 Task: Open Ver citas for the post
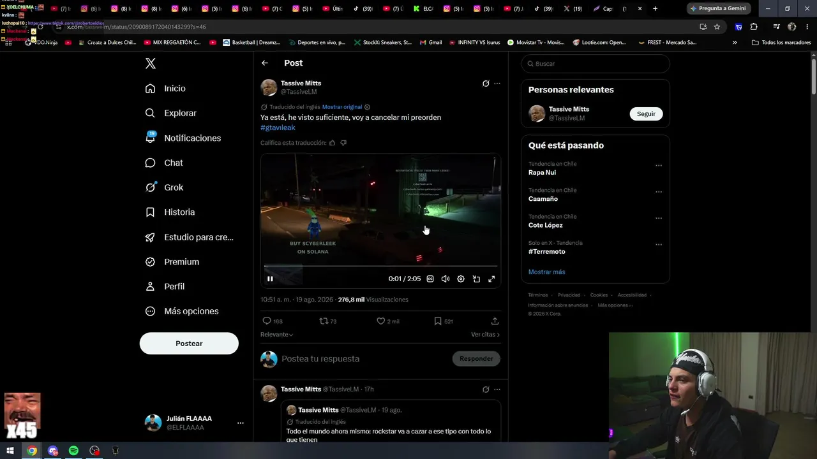[485, 335]
